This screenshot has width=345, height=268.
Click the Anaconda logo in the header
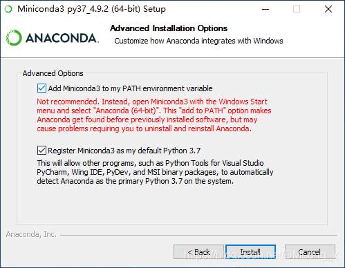pyautogui.click(x=53, y=38)
